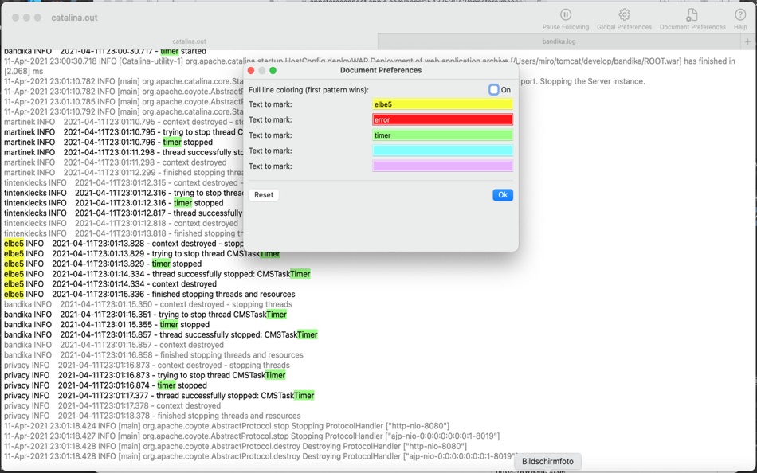
Task: Select the catalina.out tab
Action: (190, 41)
